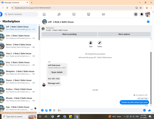The height and width of the screenshot is (119, 154).
Task: Close the Messenger | Facebook tab
Action: click(x=27, y=2)
